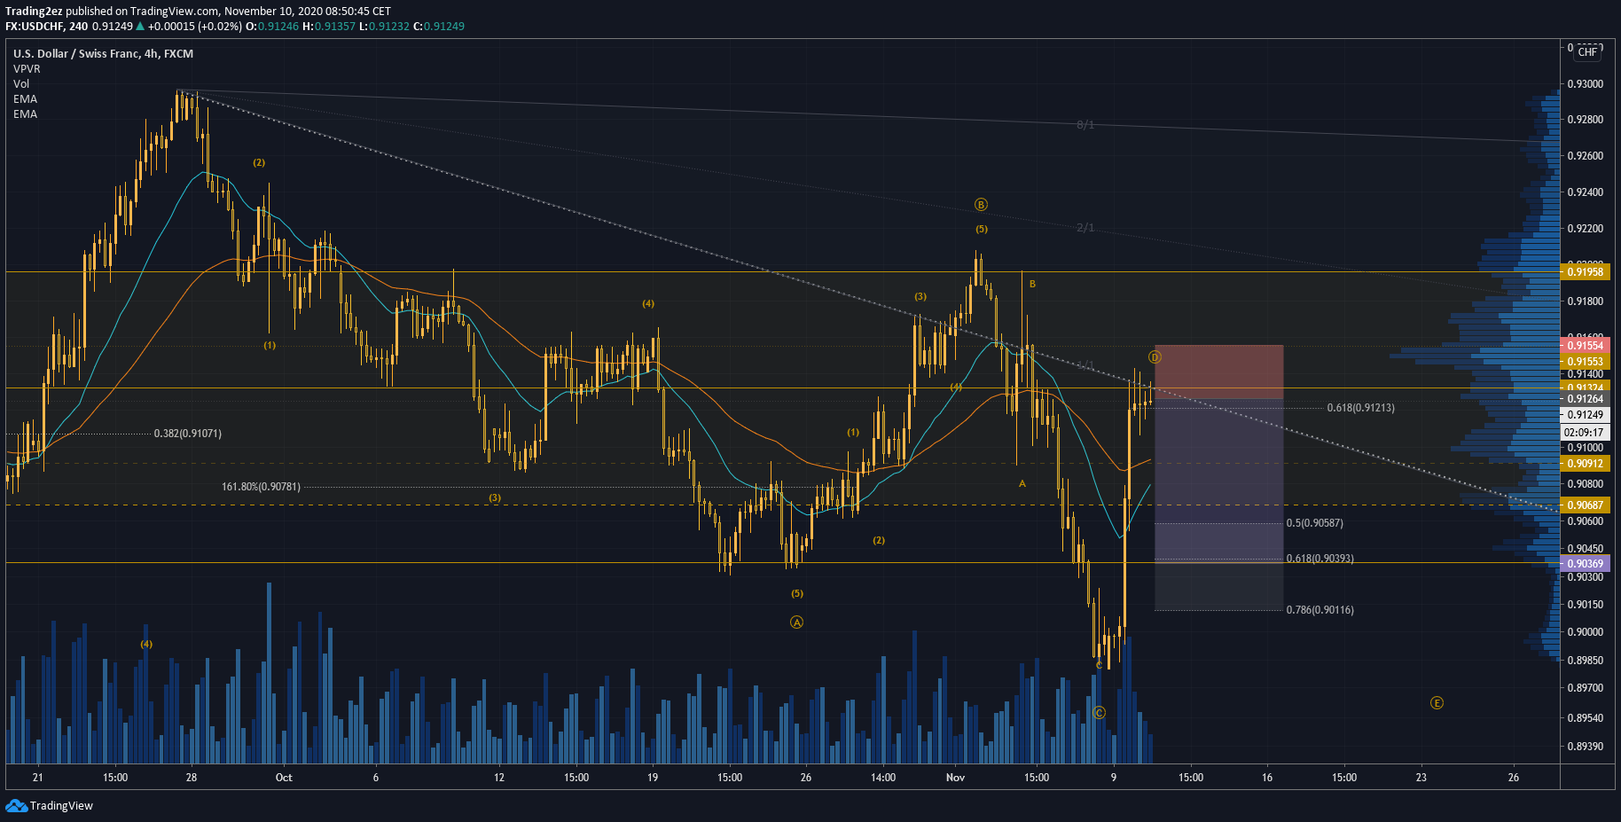Click the 0.93000 price axis tick
Screen dimensions: 1621x822
point(1586,84)
